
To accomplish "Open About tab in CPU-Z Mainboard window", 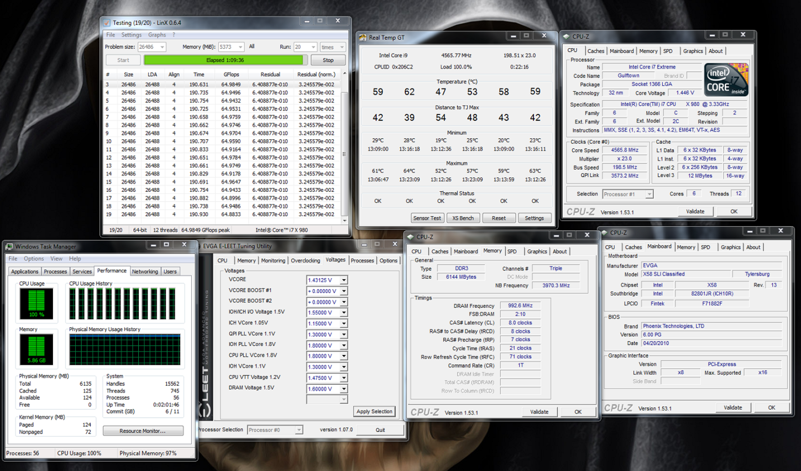I will pos(753,247).
